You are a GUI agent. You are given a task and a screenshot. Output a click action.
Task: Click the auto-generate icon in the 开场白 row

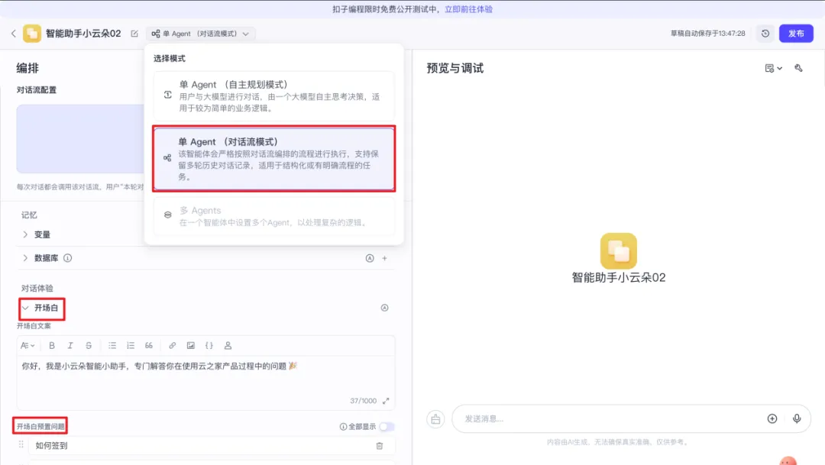[x=384, y=308]
